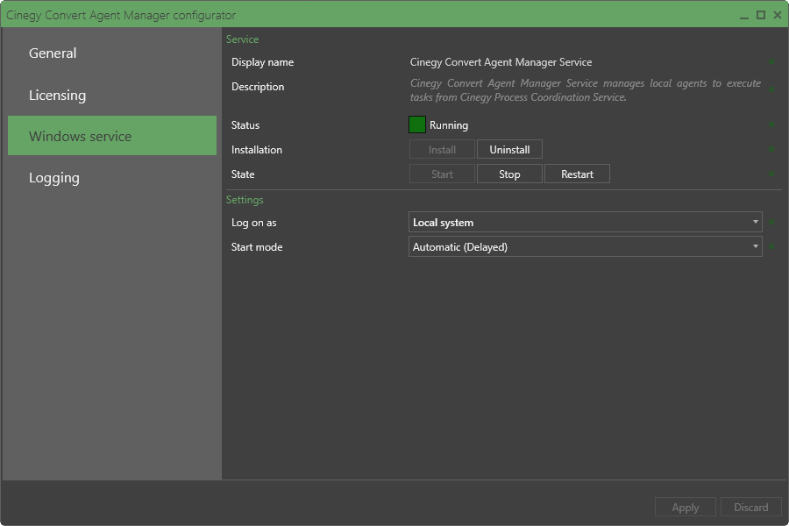Screen dimensions: 789x526
Task: Click the Display name label
Action: coord(262,62)
